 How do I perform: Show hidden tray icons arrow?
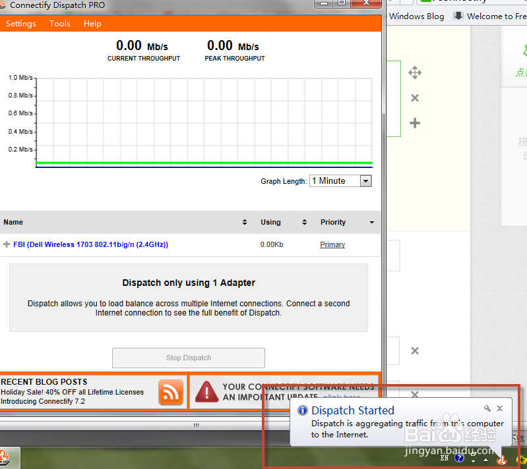pyautogui.click(x=485, y=460)
